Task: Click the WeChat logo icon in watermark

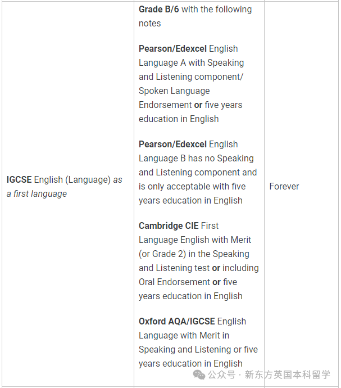Action: [199, 375]
